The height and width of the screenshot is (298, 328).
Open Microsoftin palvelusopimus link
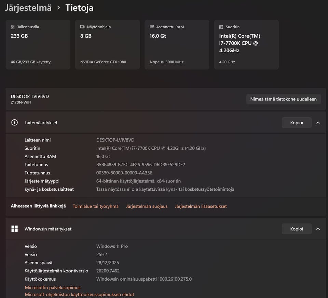click(53, 287)
